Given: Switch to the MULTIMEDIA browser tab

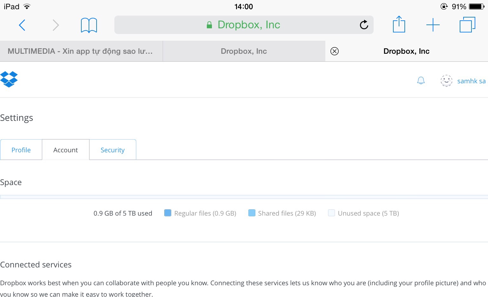Looking at the screenshot, I should coord(80,51).
